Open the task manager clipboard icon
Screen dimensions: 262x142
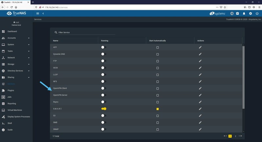[x=237, y=13]
